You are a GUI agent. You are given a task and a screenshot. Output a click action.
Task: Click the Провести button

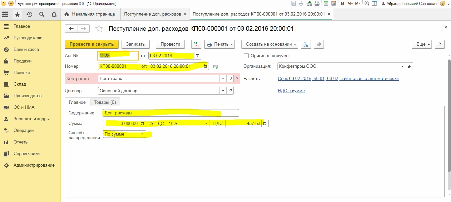coord(170,44)
